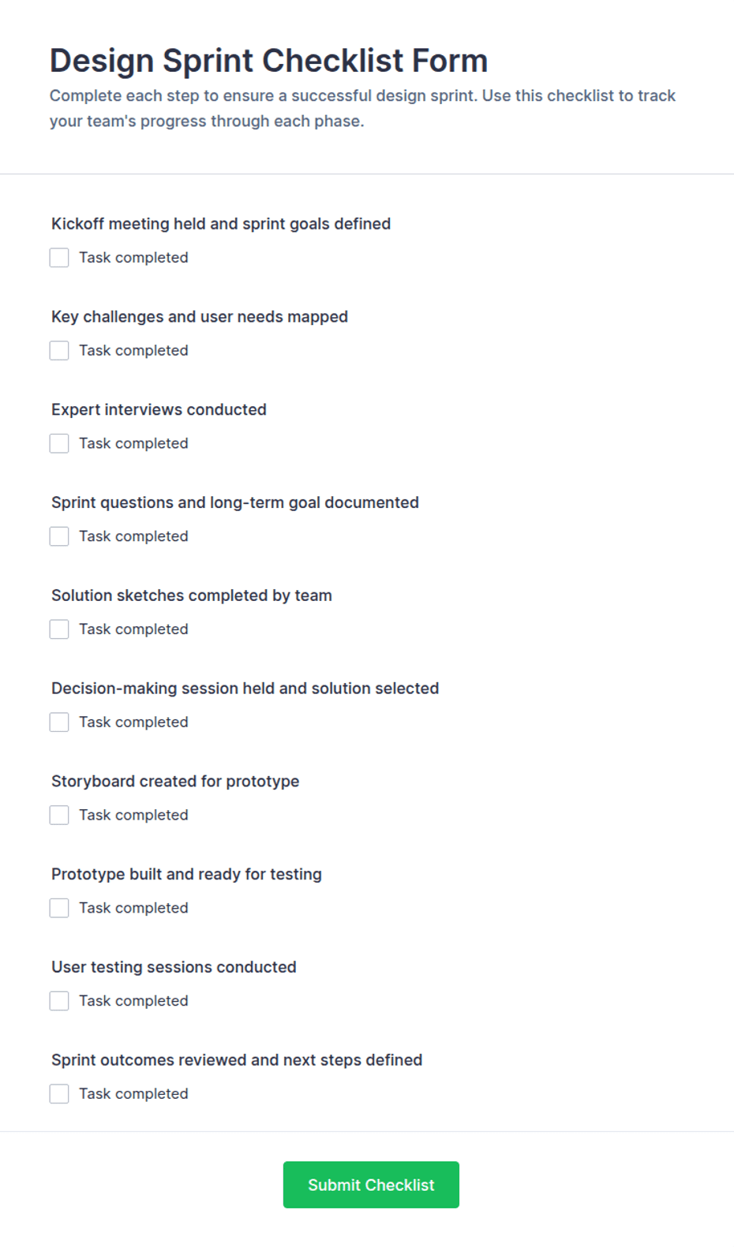Mark Expert interviews conducted as completed
Image resolution: width=734 pixels, height=1247 pixels.
(59, 444)
